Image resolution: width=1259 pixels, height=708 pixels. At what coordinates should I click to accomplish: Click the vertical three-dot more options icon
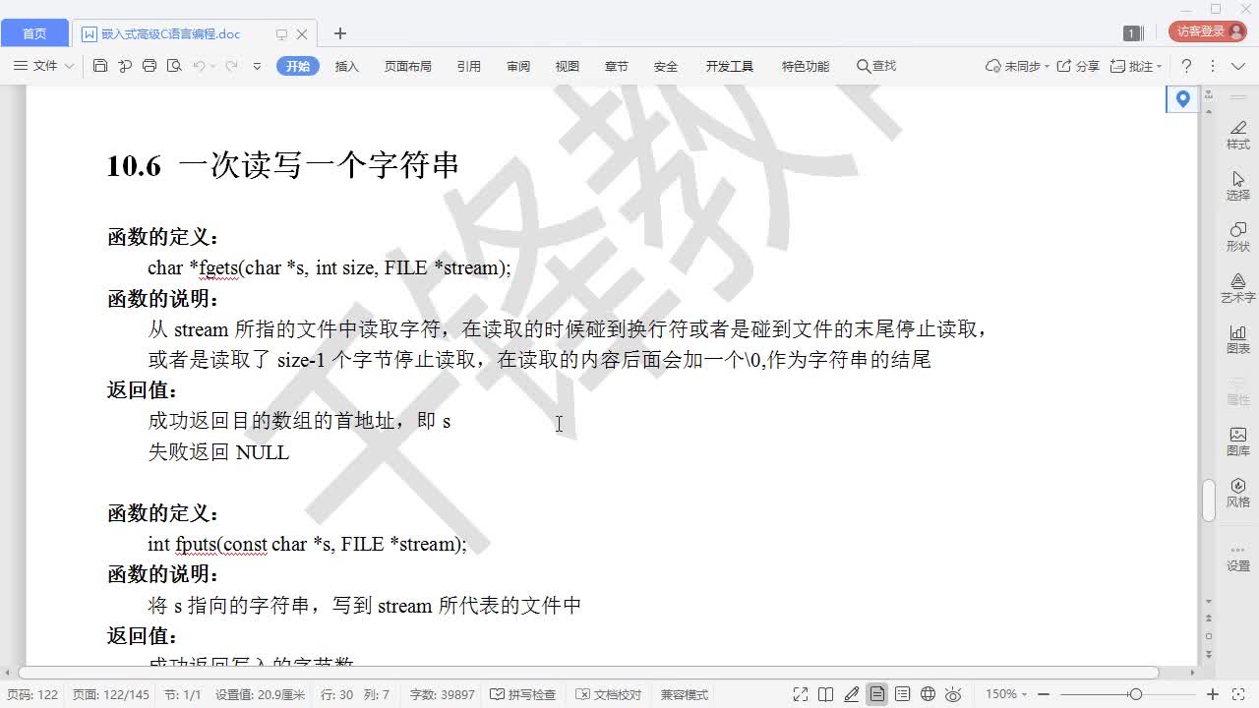tap(1212, 66)
